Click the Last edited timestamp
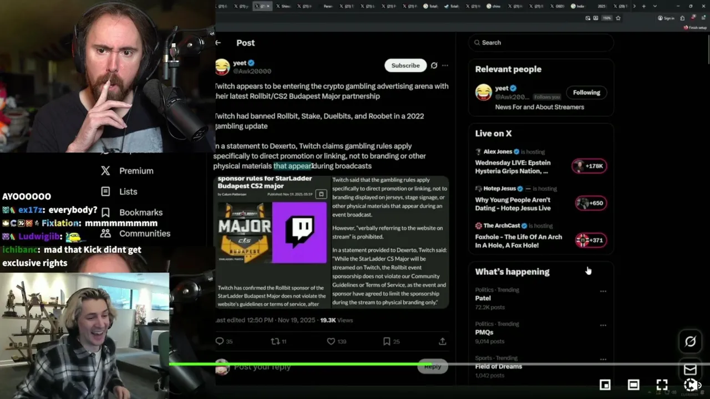Image resolution: width=710 pixels, height=399 pixels. coord(265,320)
